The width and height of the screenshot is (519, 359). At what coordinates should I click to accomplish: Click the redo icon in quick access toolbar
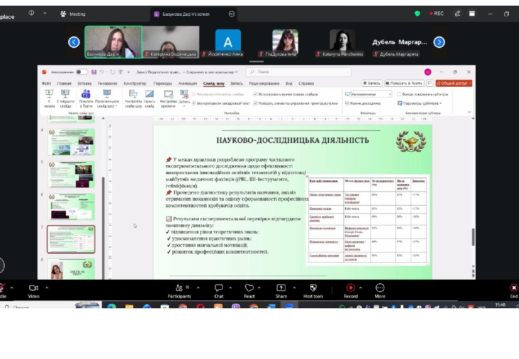point(112,72)
